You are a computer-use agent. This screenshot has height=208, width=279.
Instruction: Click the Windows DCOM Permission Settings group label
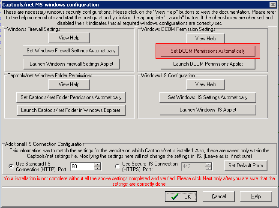coord(178,29)
